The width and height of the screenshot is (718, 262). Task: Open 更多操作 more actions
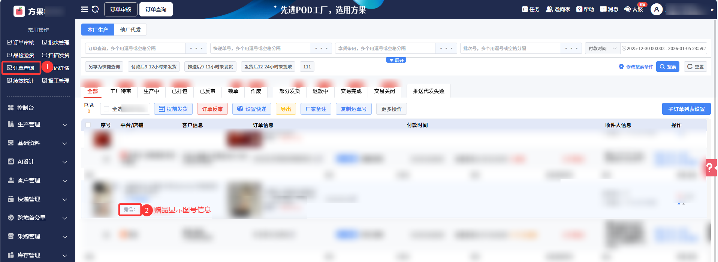[x=392, y=109]
